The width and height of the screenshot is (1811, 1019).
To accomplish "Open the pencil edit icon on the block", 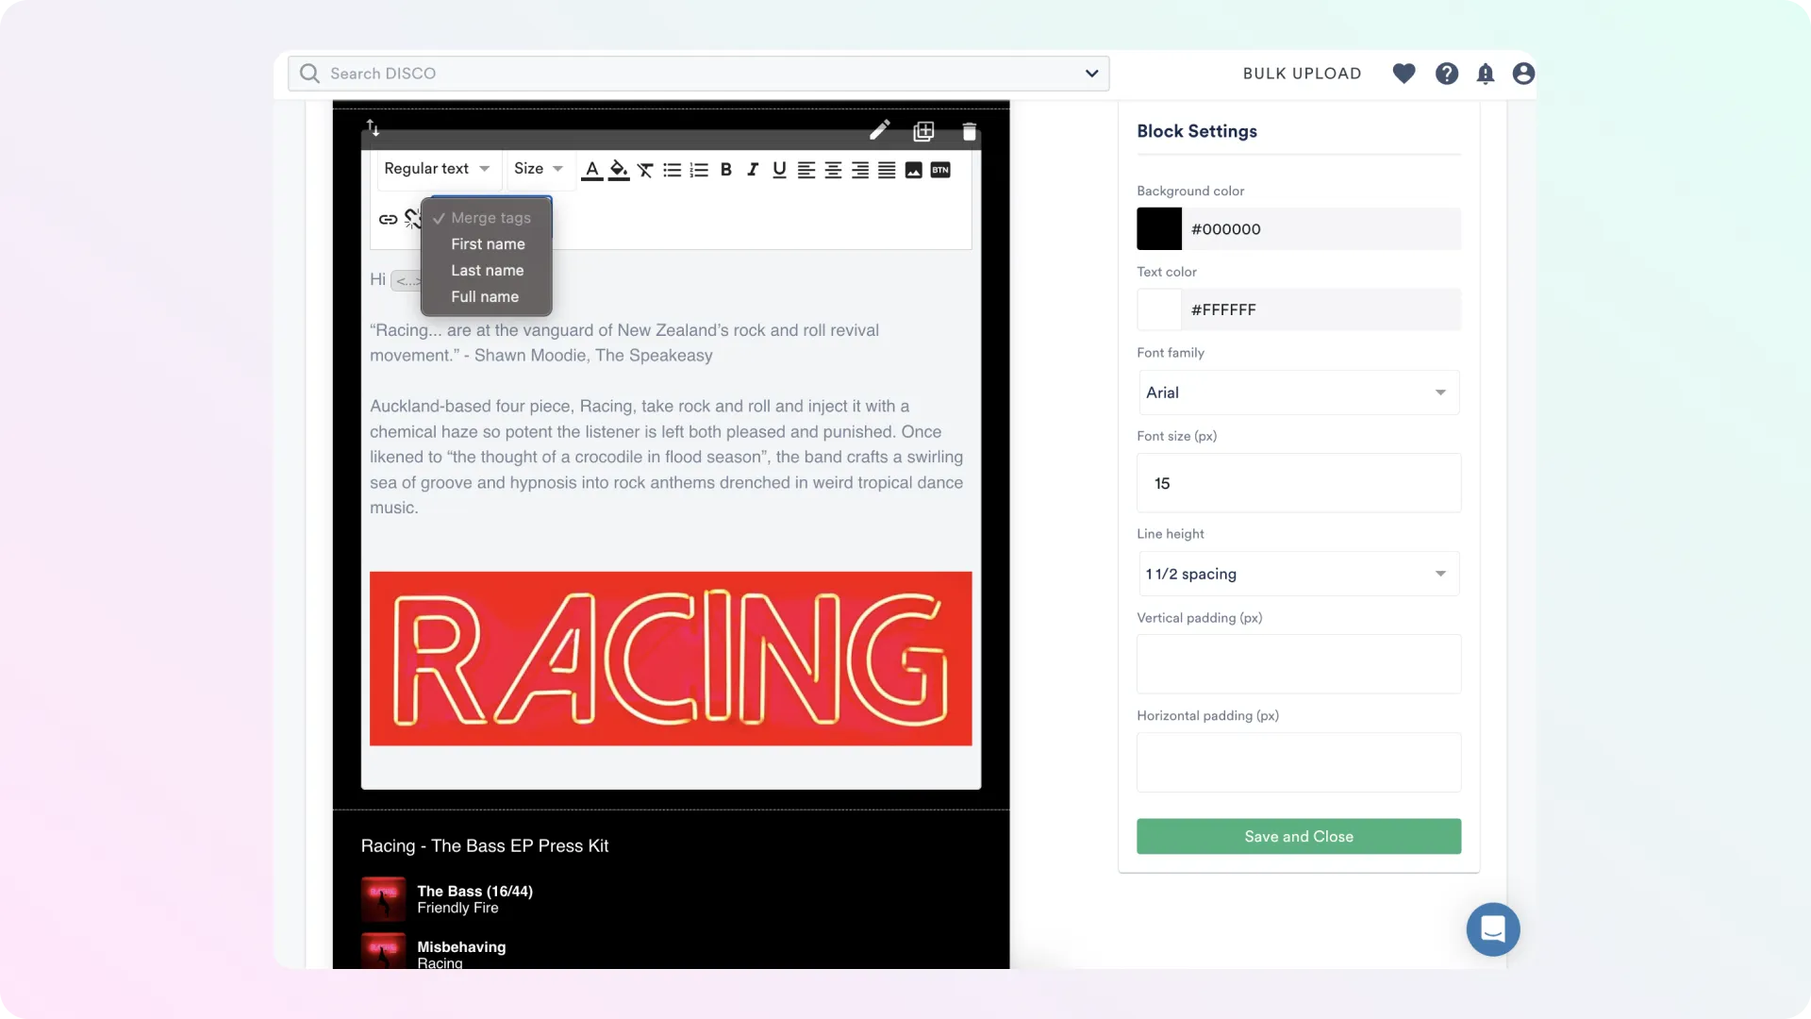I will (879, 131).
